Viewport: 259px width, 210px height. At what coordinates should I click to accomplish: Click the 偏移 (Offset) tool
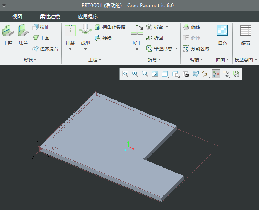tap(192, 27)
